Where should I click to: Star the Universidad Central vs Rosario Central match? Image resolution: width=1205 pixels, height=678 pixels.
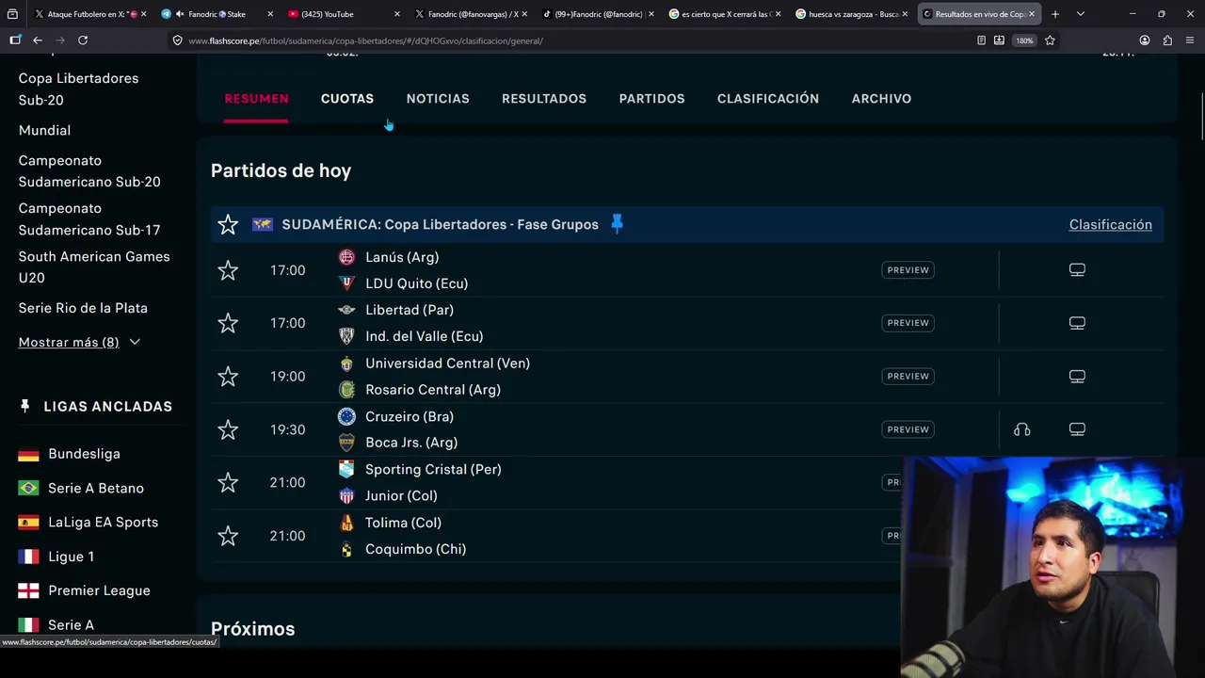coord(228,377)
